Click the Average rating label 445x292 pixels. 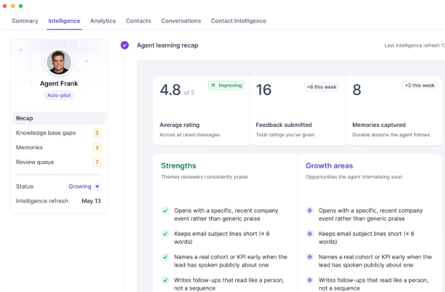click(180, 125)
